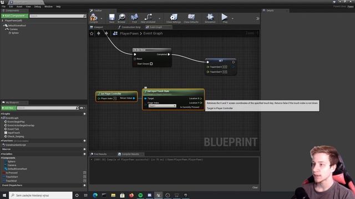
Task: Open the Compile options dropdown arrow
Action: coord(101,18)
